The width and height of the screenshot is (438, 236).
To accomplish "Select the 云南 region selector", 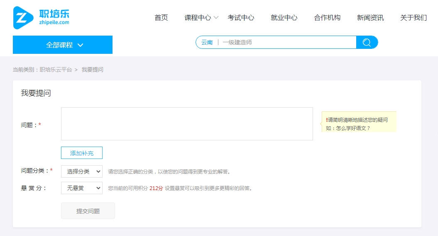I will tap(207, 42).
